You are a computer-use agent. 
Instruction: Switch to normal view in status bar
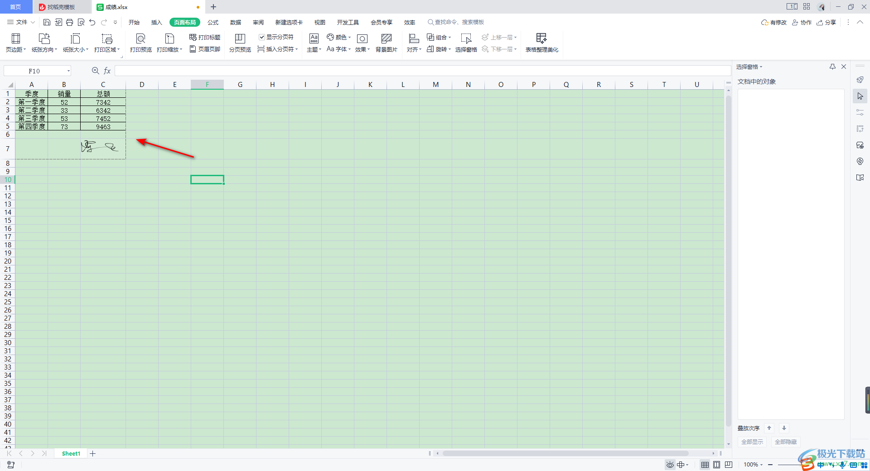click(x=705, y=465)
